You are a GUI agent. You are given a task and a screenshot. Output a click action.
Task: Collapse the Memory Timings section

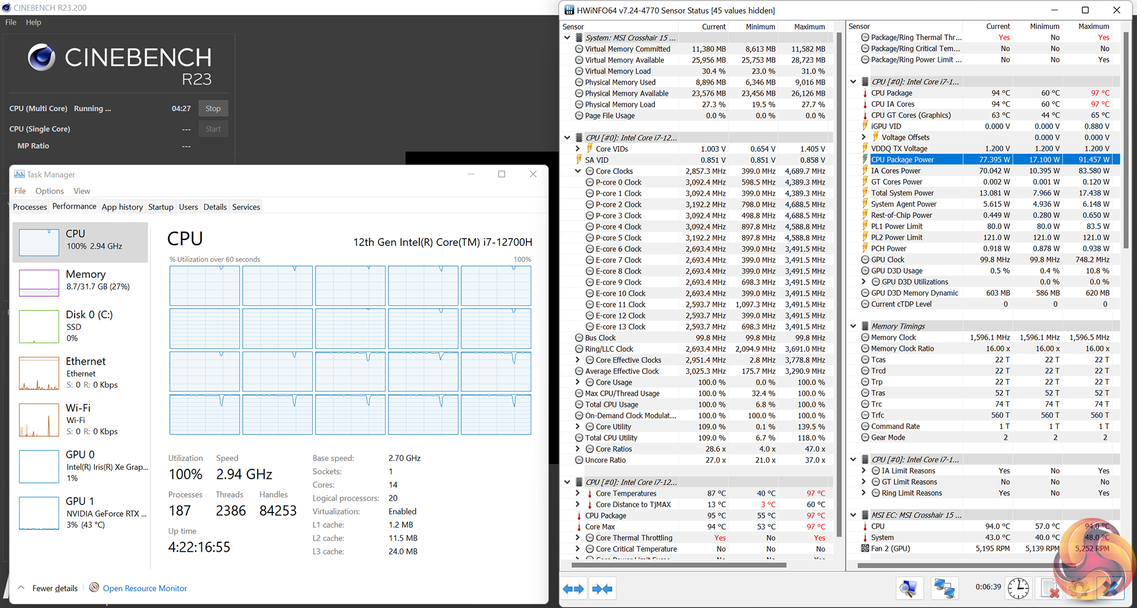tap(853, 326)
